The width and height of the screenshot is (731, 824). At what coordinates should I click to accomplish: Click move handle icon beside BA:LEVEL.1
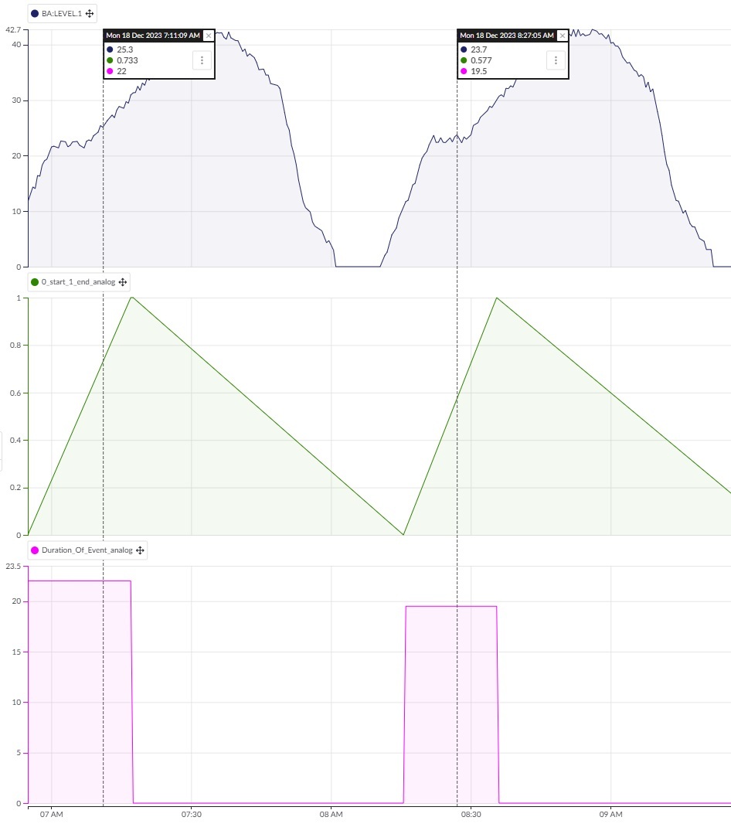(90, 14)
